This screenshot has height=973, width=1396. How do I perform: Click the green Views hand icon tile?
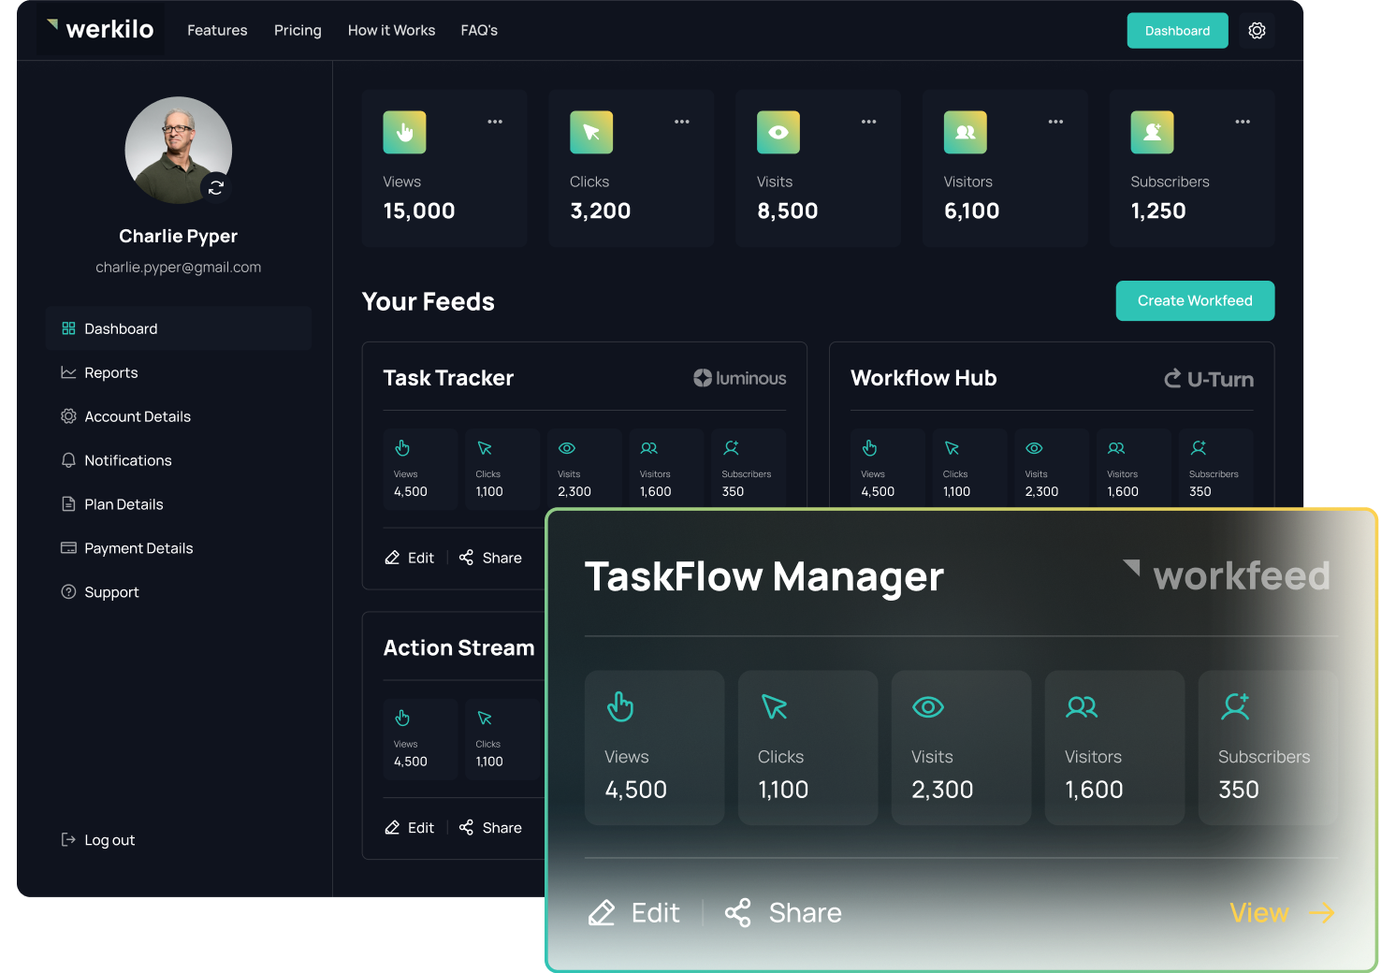(404, 133)
